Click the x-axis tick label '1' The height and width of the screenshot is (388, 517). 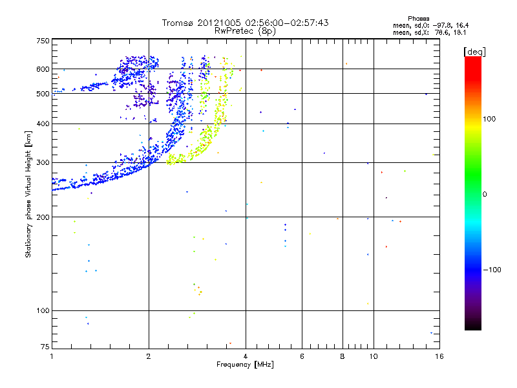tap(52, 356)
